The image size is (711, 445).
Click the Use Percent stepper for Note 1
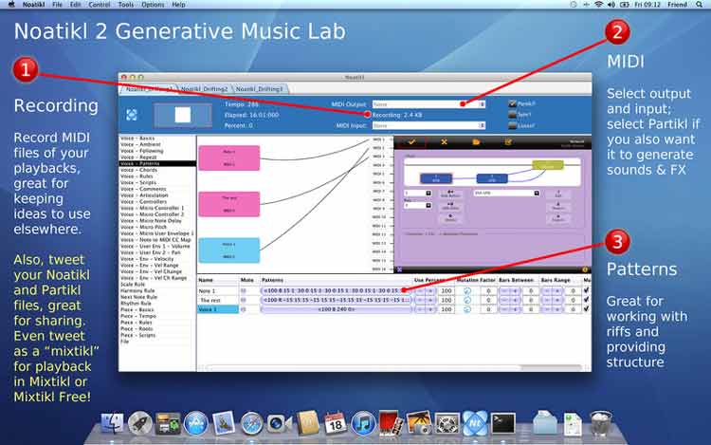tap(426, 290)
